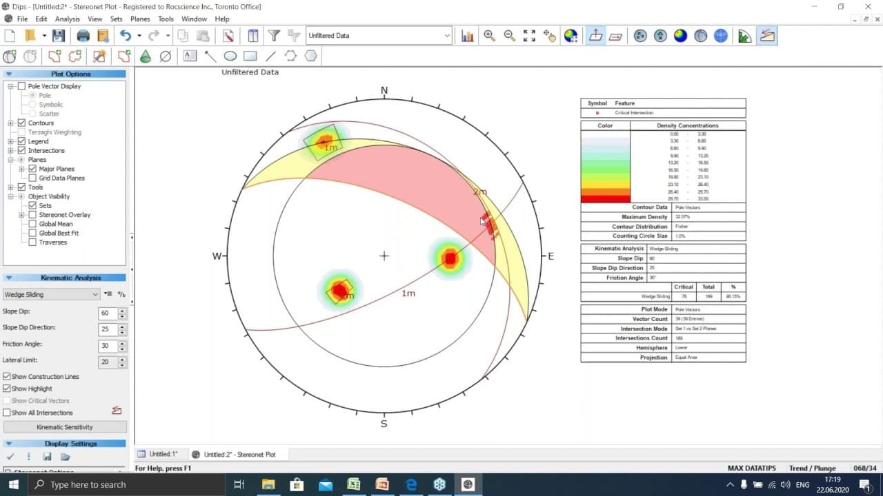Select the ellipse drawing tool
Viewport: 883px width, 496px height.
(x=230, y=56)
